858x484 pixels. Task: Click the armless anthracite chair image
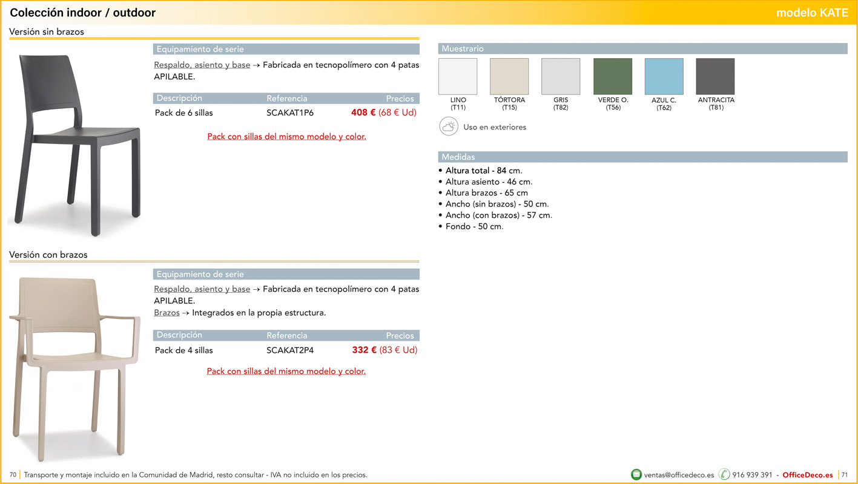click(76, 142)
